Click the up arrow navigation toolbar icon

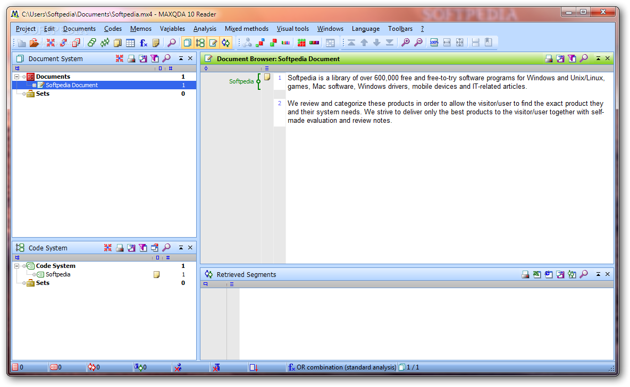[364, 43]
